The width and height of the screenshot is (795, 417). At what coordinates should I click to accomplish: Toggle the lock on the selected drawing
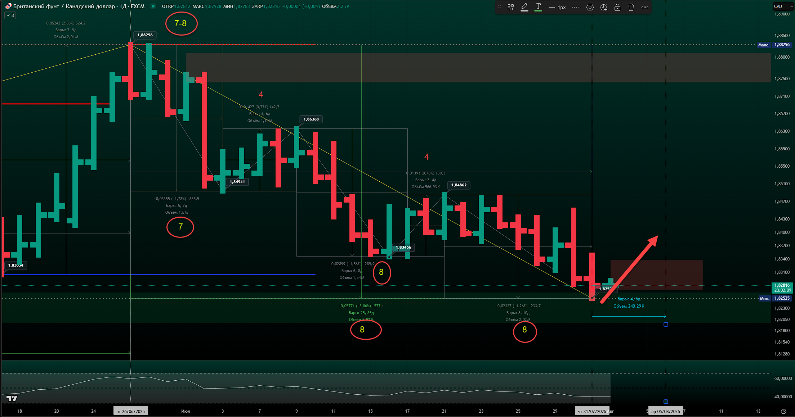click(617, 7)
